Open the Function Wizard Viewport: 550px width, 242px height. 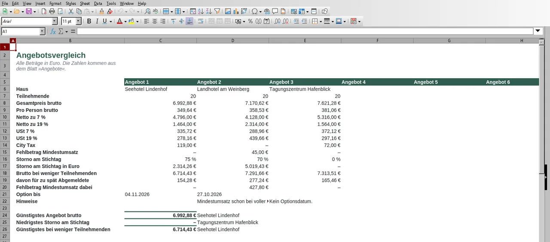click(53, 31)
